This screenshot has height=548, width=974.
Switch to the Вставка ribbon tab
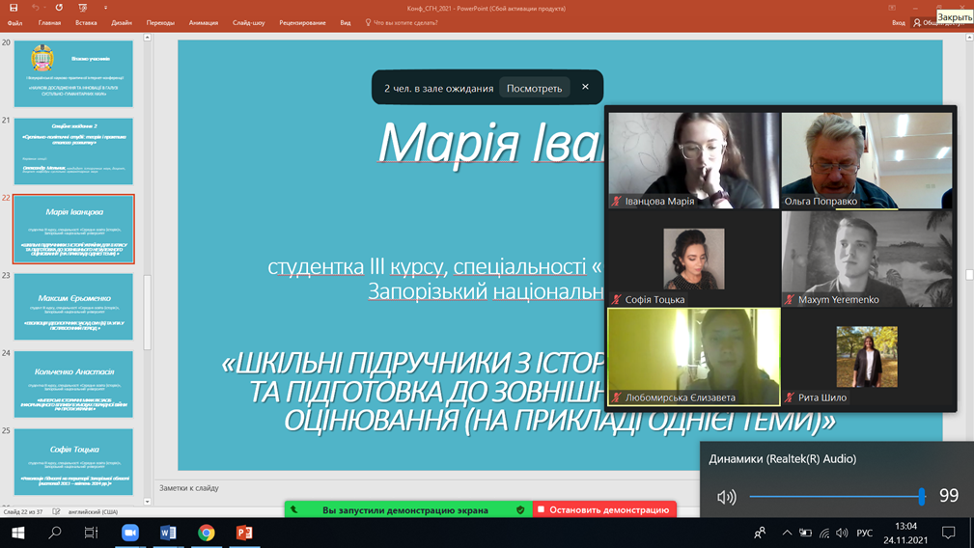[x=86, y=23]
